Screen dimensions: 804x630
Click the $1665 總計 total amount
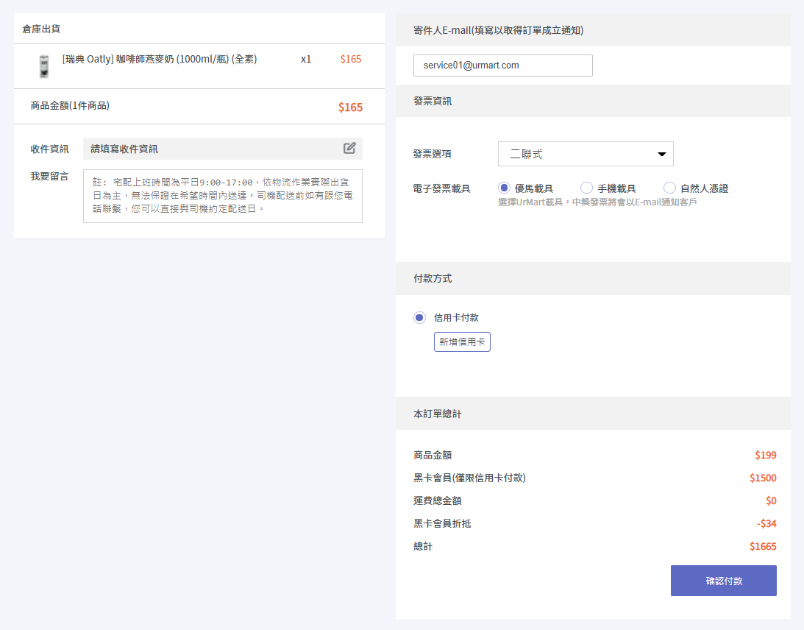click(x=763, y=546)
